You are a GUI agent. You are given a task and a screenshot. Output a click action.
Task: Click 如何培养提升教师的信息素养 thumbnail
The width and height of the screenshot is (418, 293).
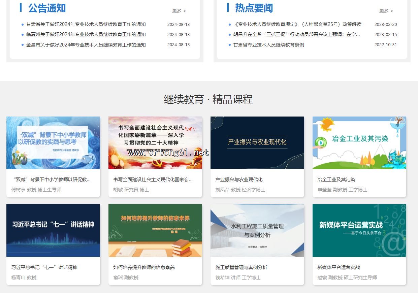[155, 230]
